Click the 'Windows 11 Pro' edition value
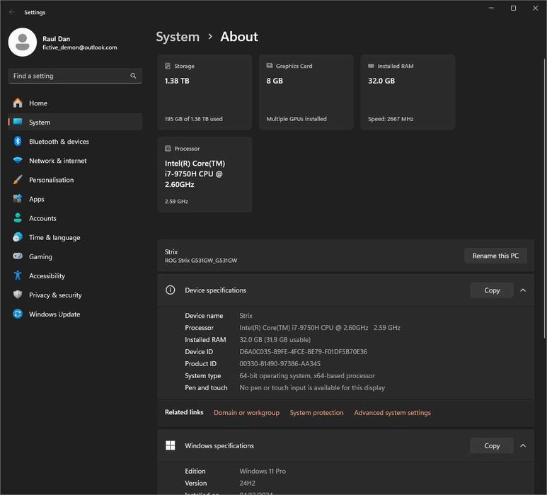547x495 pixels. point(263,471)
